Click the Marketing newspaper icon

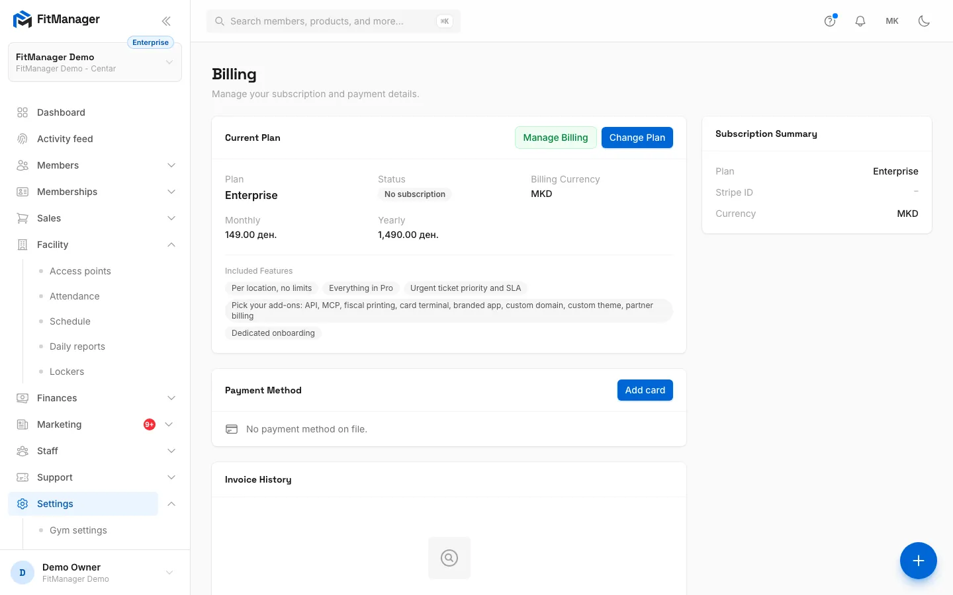[x=23, y=424]
